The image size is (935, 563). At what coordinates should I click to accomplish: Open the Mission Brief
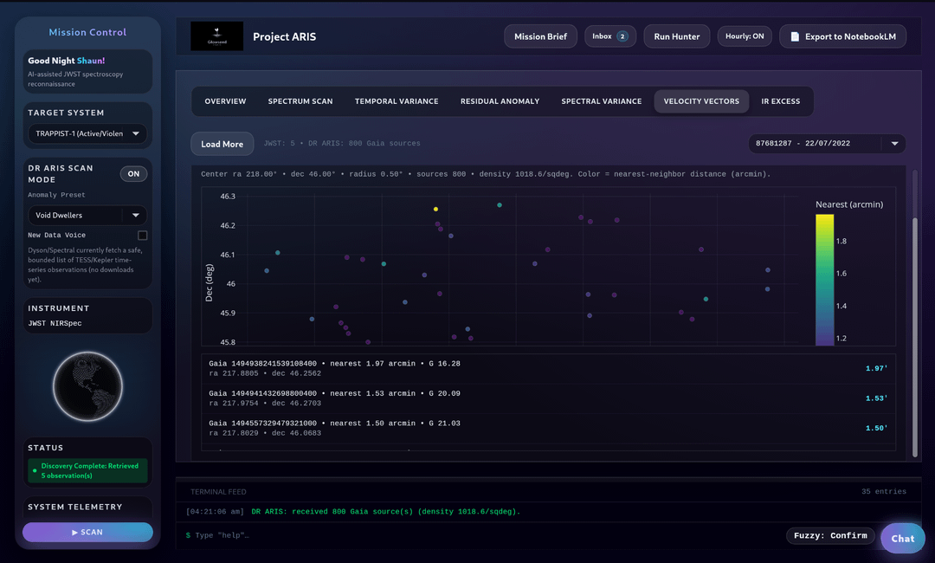(540, 36)
